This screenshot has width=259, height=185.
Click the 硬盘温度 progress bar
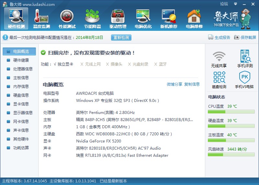click(x=231, y=126)
